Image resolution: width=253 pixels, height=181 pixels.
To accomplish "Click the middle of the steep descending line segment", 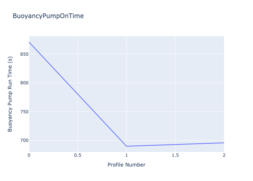I will [x=78, y=94].
